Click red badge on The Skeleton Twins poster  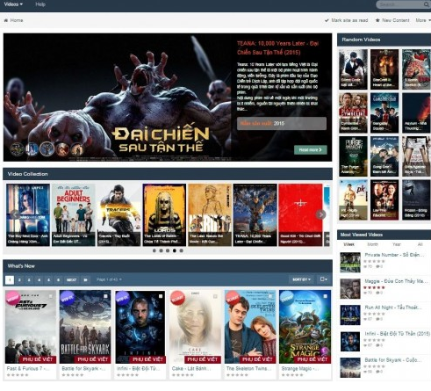pyautogui.click(x=232, y=298)
